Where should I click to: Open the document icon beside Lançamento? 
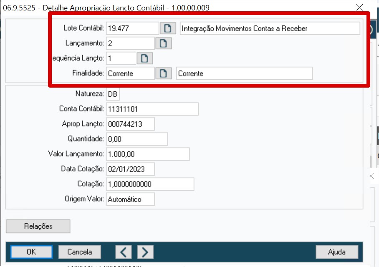pyautogui.click(x=163, y=43)
